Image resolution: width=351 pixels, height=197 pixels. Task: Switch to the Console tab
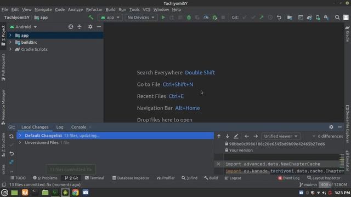click(x=78, y=127)
